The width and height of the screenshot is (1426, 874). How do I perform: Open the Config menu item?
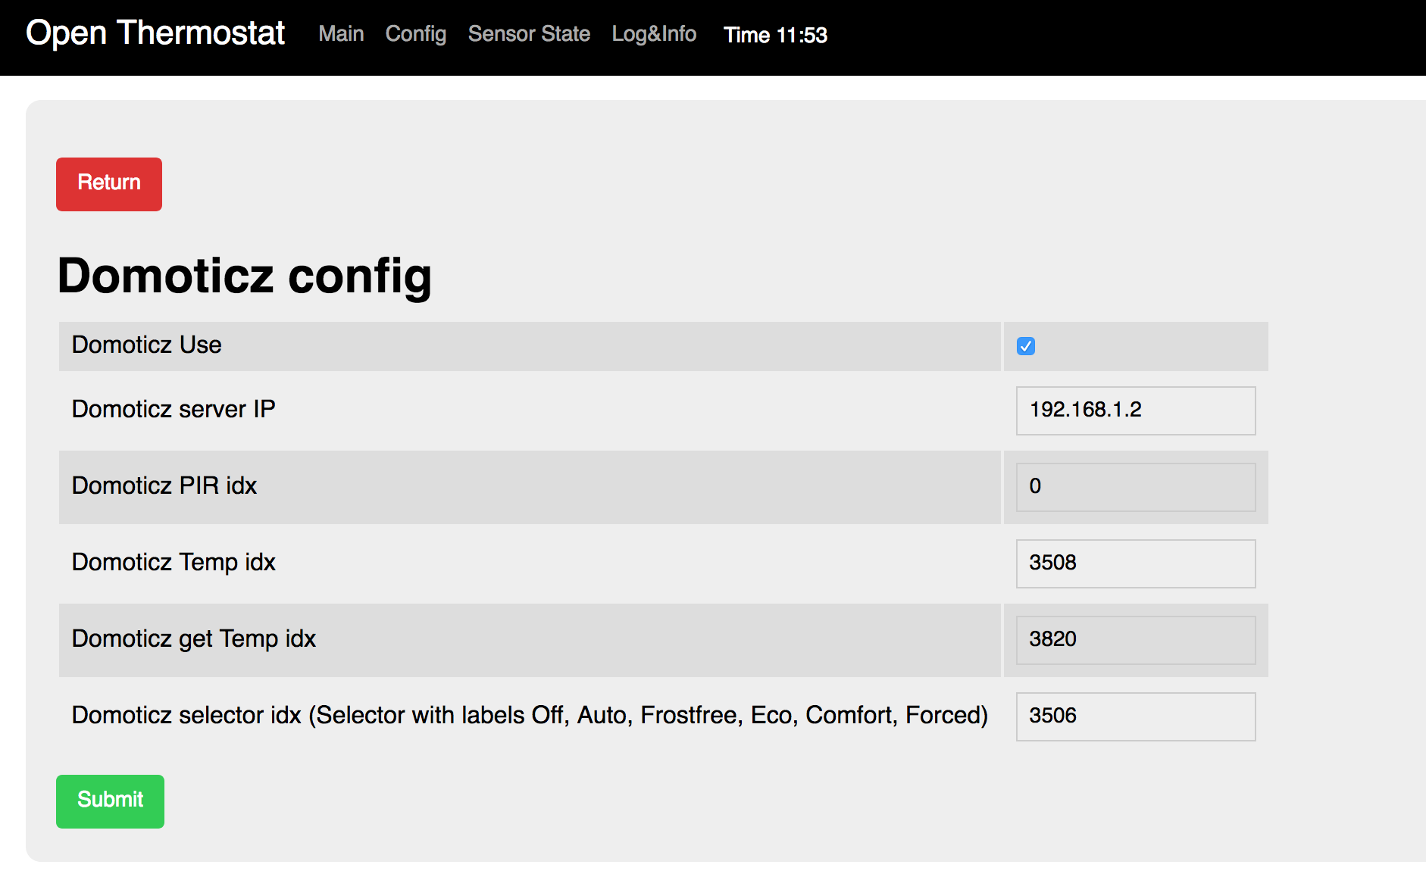click(x=416, y=34)
